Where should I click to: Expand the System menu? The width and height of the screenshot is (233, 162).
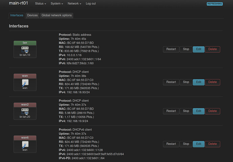(x=57, y=4)
